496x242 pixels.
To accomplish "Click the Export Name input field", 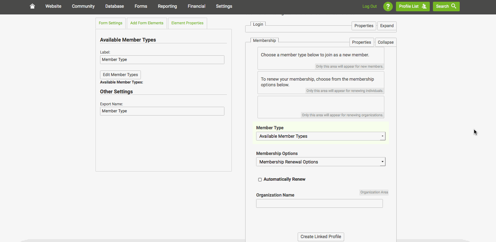I will pos(162,111).
